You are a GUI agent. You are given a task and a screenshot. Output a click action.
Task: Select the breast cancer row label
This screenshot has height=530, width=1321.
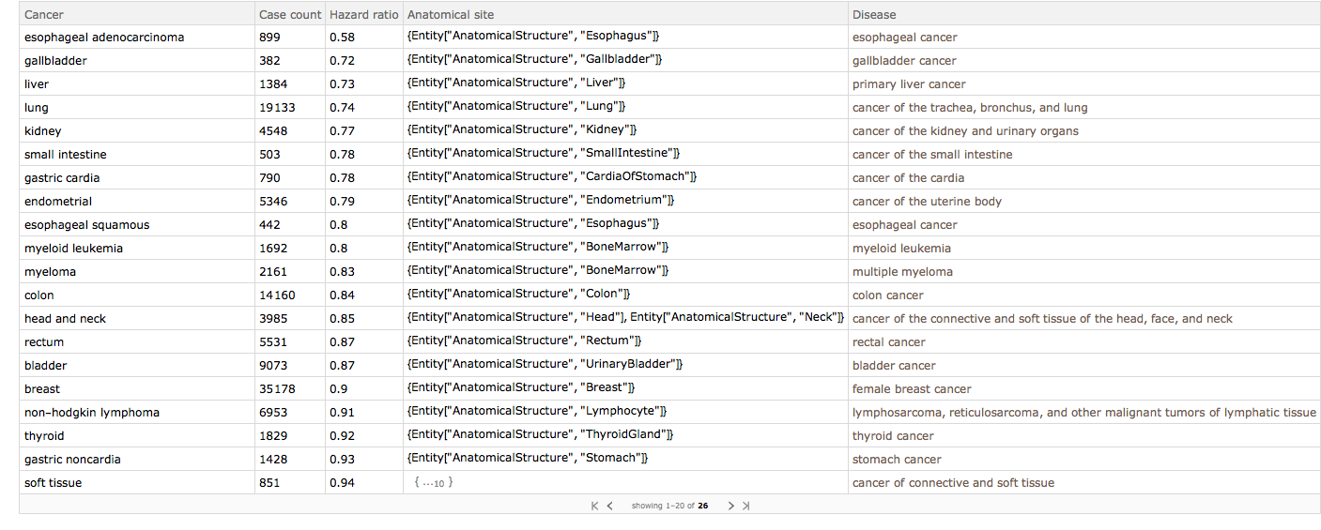[x=42, y=389]
